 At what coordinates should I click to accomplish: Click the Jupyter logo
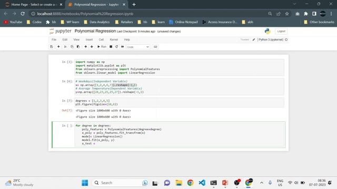(61, 31)
